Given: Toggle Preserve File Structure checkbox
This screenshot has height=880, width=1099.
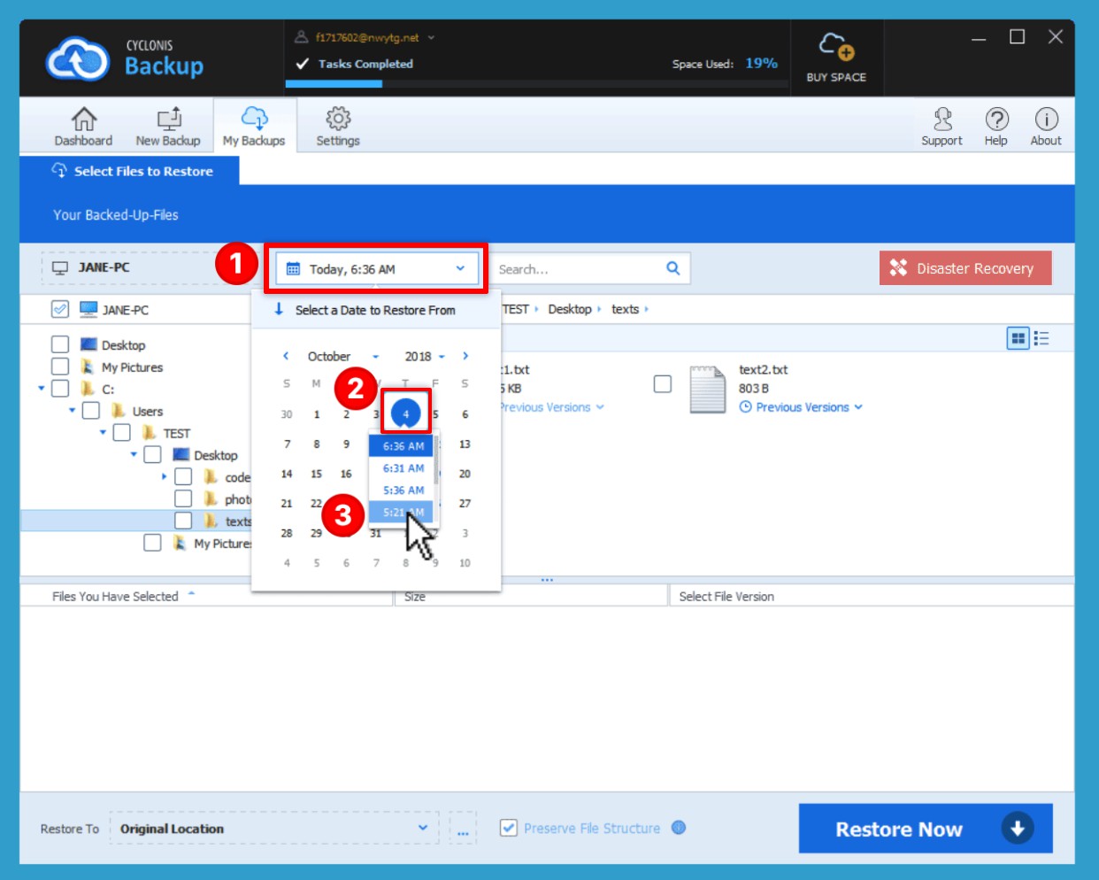Looking at the screenshot, I should pyautogui.click(x=509, y=828).
